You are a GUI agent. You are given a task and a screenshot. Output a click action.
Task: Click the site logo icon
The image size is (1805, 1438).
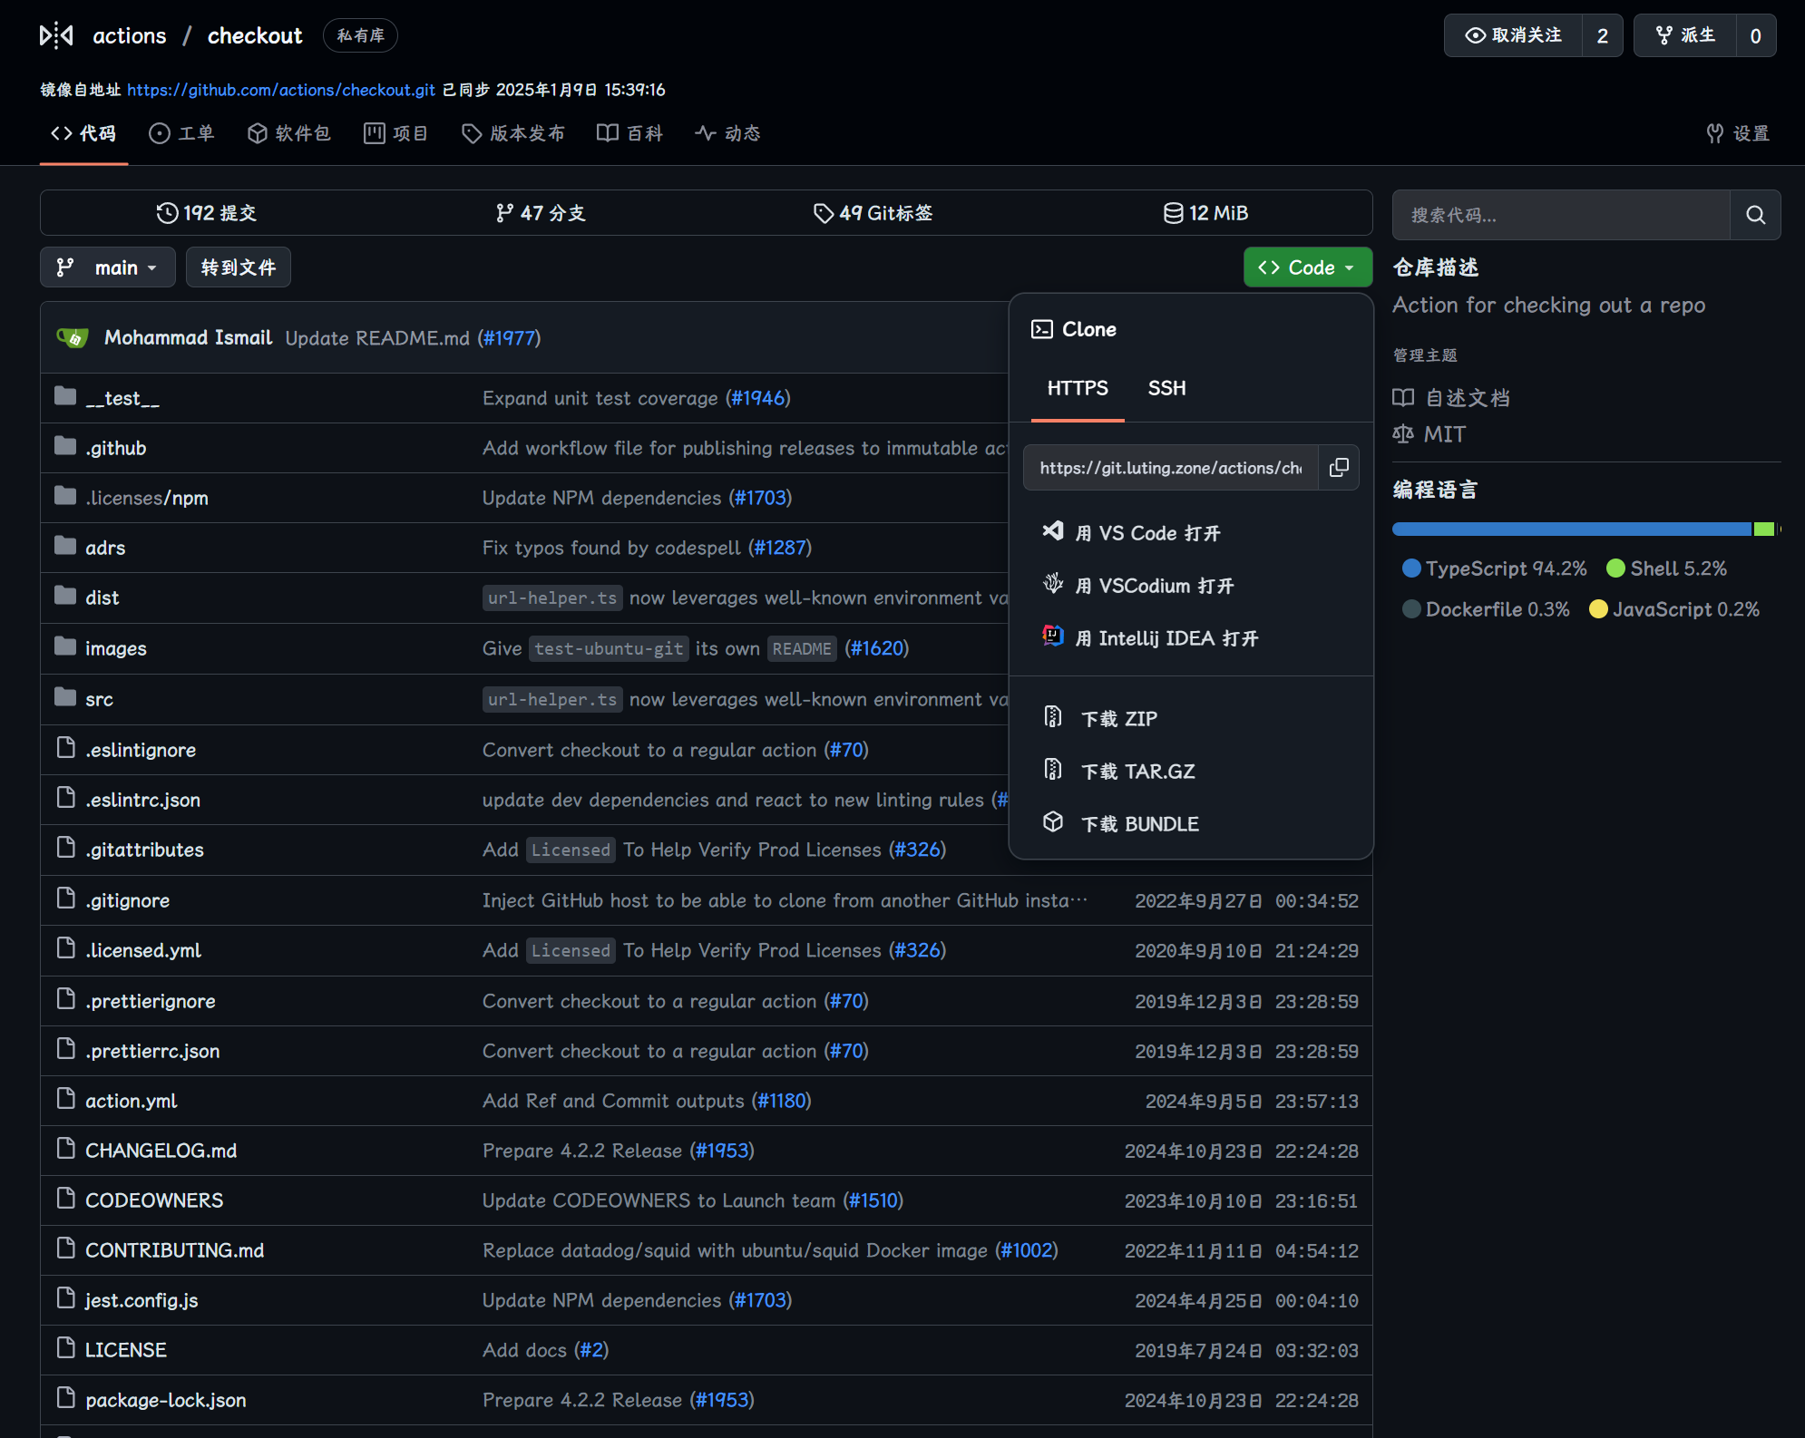click(x=56, y=35)
